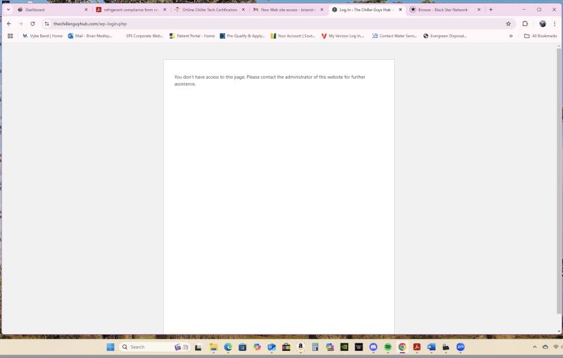The width and height of the screenshot is (563, 358).
Task: Expand the tab search dropdown arrow
Action: [x=8, y=10]
